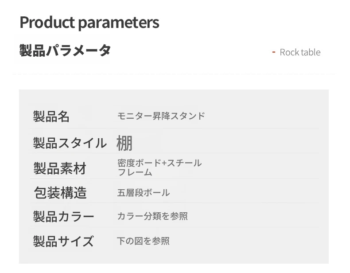Viewport: 350px width, 273px height.
Task: Click the 製品名 row label
Action: (x=51, y=117)
